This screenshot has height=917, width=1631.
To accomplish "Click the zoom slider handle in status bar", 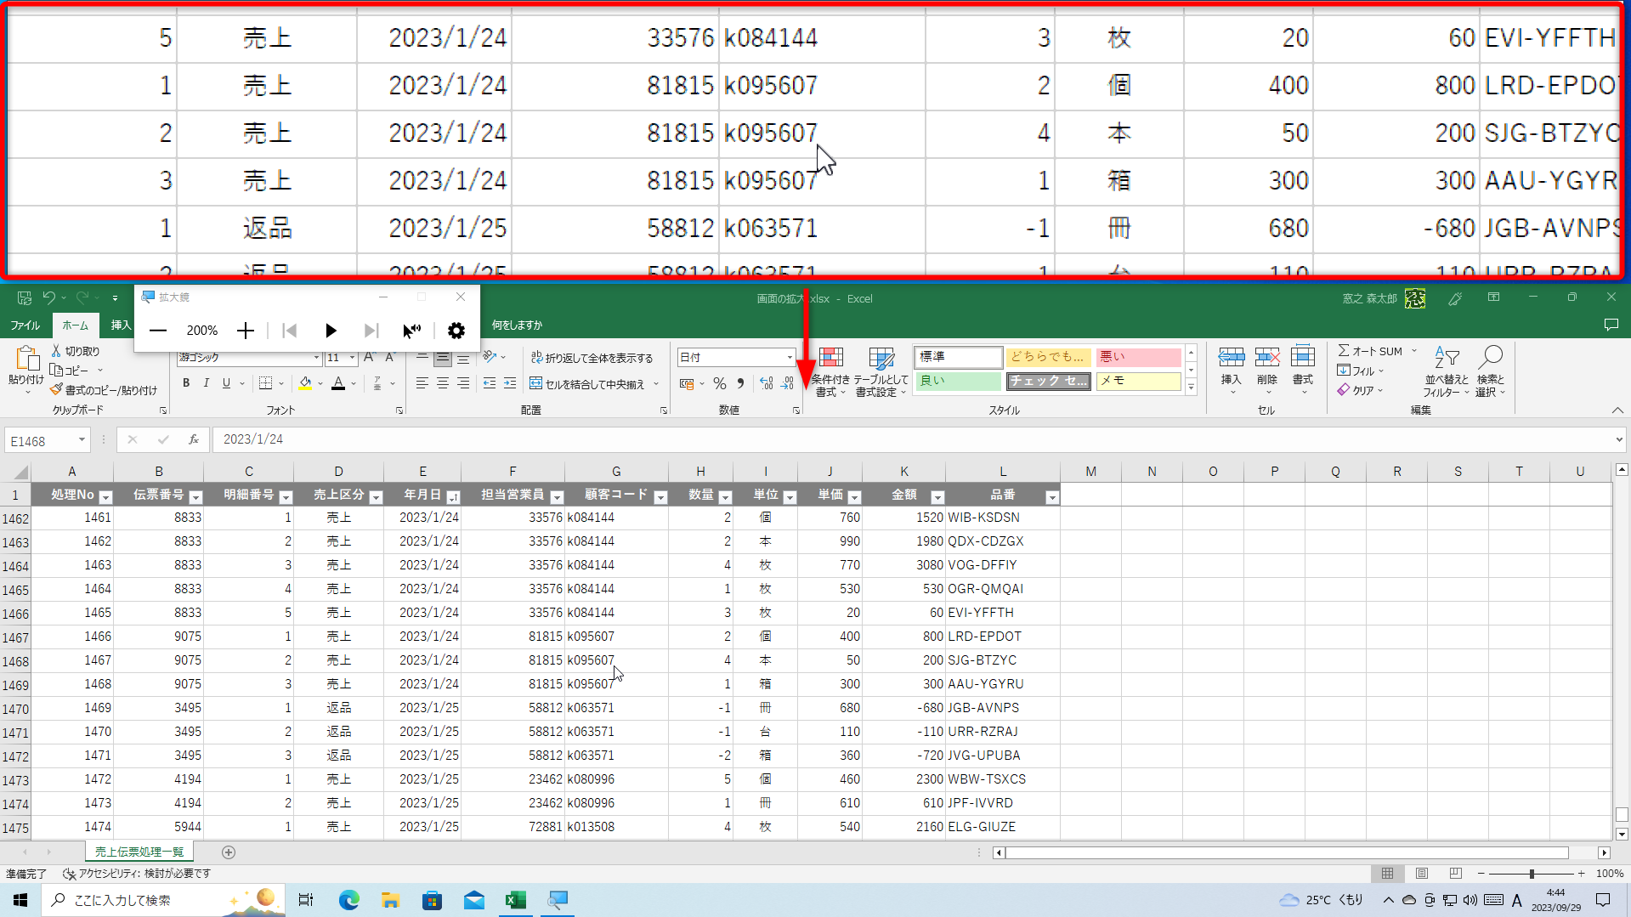I will [1532, 874].
